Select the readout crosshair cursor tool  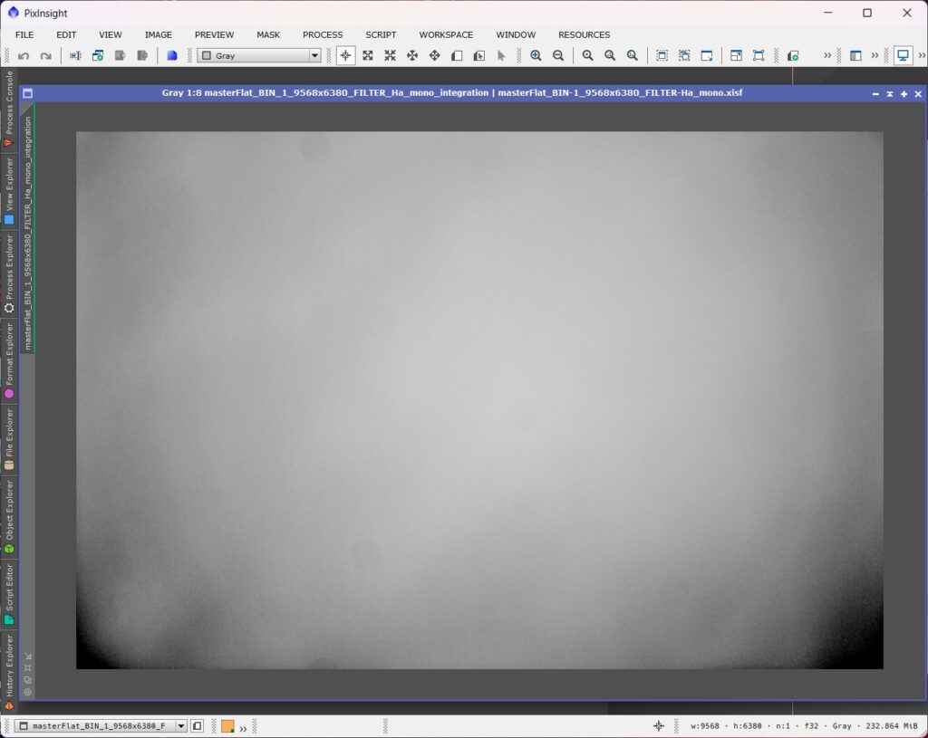pyautogui.click(x=345, y=55)
